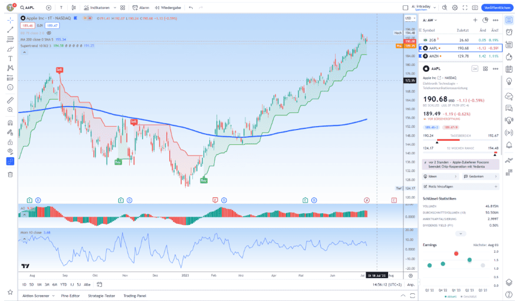Open the T interval selector

coord(61,8)
